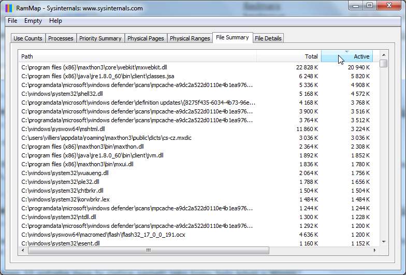Image resolution: width=406 pixels, height=275 pixels.
Task: Sort by the Total column header
Action: [x=289, y=56]
